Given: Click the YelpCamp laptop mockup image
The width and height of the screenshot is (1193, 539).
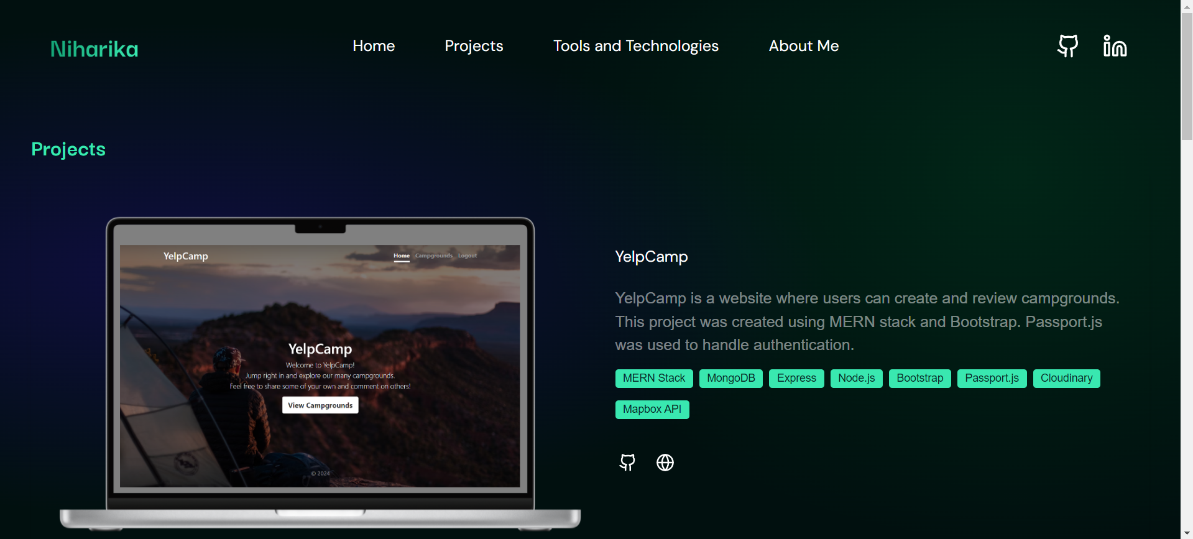Looking at the screenshot, I should (x=320, y=373).
